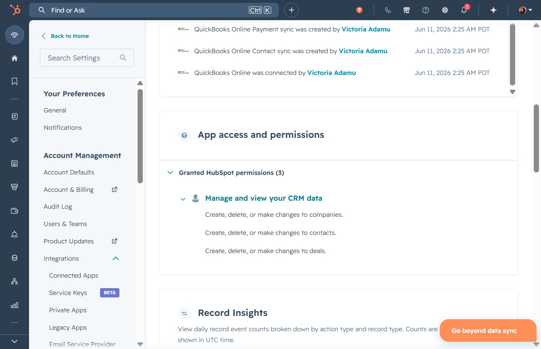541x349 pixels.
Task: Open the marketing megaphone icon
Action: pyautogui.click(x=15, y=140)
